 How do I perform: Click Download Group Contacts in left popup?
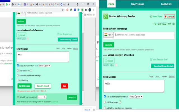click(68, 40)
